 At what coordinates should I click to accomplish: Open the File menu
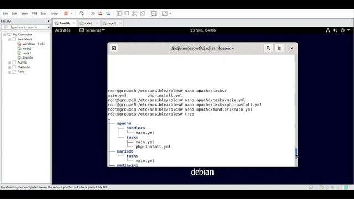pos(6,13)
